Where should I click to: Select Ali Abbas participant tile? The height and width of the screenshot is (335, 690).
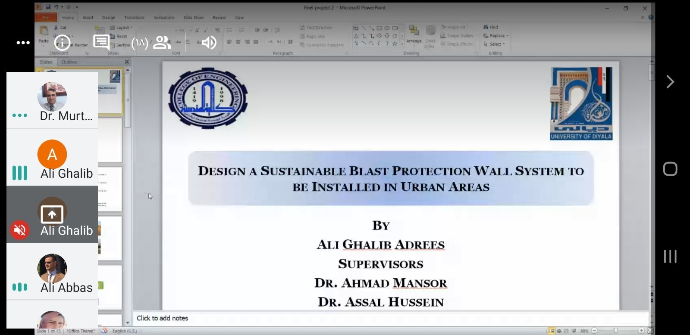[52, 272]
